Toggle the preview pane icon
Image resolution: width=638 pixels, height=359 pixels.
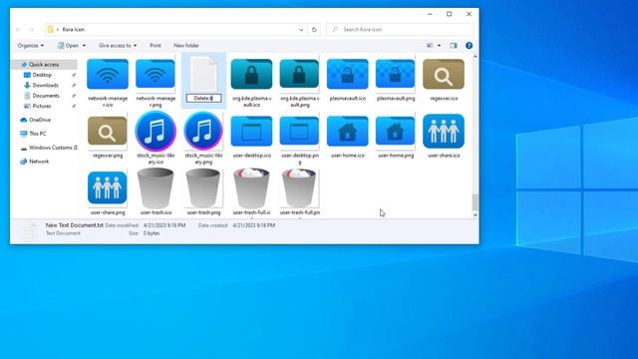454,46
